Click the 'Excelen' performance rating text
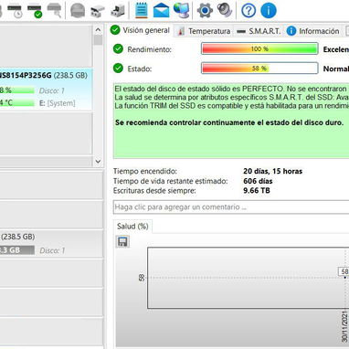 coord(336,49)
